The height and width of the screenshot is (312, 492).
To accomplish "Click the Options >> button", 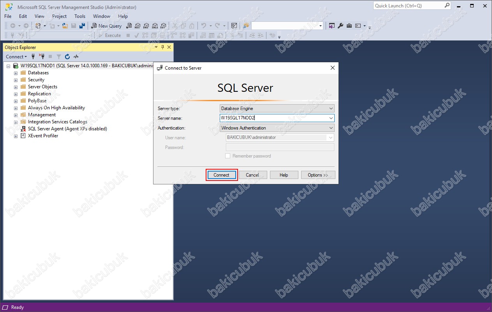I will click(317, 175).
